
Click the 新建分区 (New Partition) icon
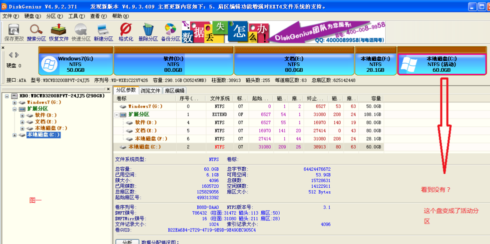click(x=103, y=31)
